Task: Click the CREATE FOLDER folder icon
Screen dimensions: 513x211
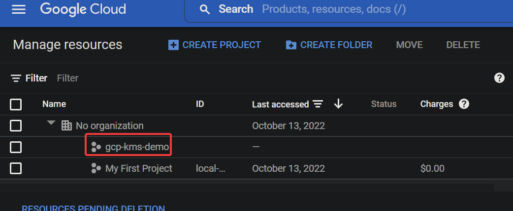Action: (291, 45)
